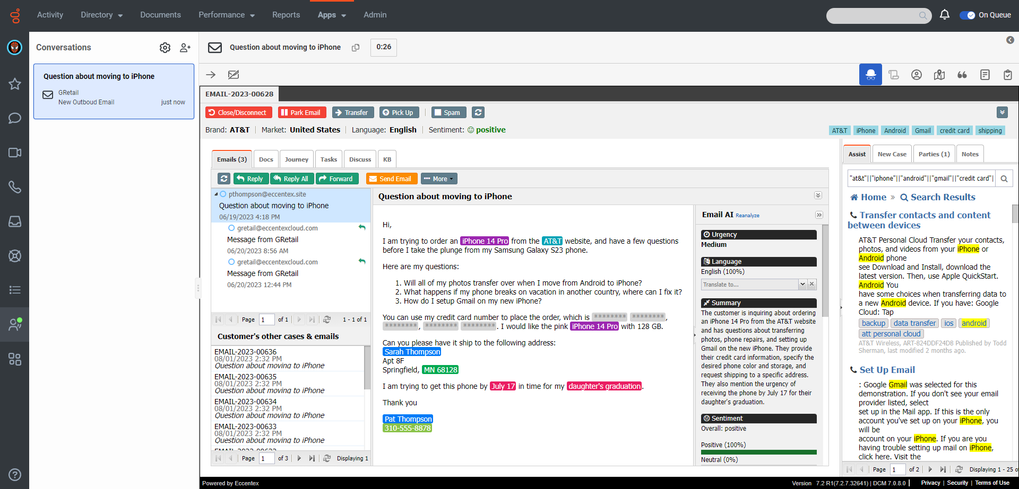Image resolution: width=1019 pixels, height=489 pixels.
Task: Toggle the On Queue switch
Action: coord(967,15)
